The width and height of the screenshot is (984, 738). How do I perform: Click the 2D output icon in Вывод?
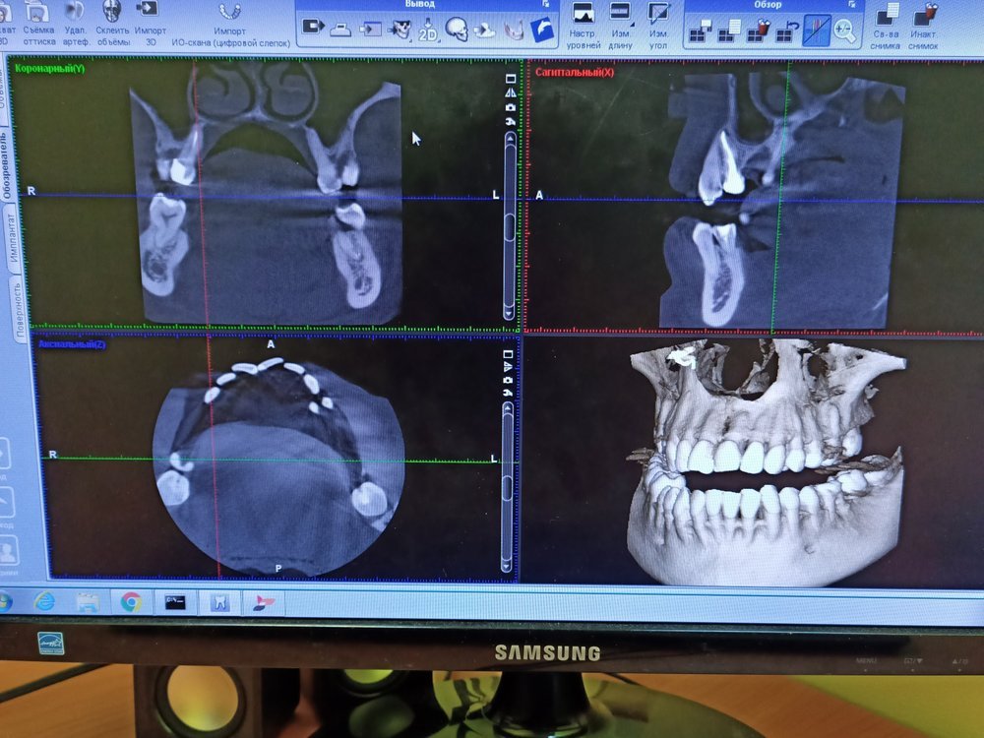click(x=428, y=31)
